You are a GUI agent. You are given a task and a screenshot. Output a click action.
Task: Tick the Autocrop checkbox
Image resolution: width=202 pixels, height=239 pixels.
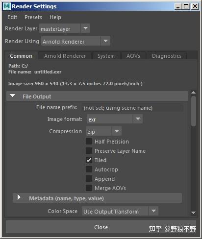click(x=89, y=169)
